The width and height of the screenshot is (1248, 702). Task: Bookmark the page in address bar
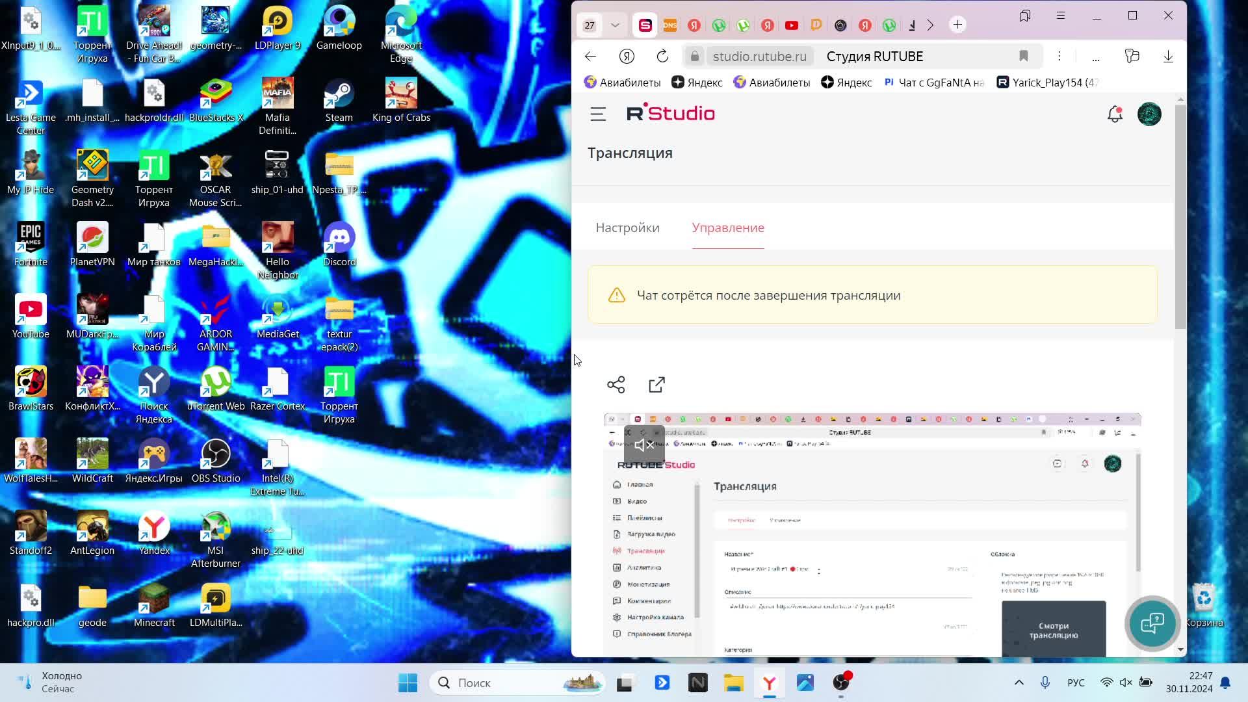pos(1024,57)
